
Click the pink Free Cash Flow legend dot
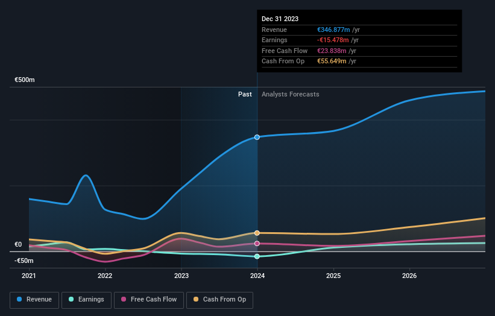click(x=124, y=299)
